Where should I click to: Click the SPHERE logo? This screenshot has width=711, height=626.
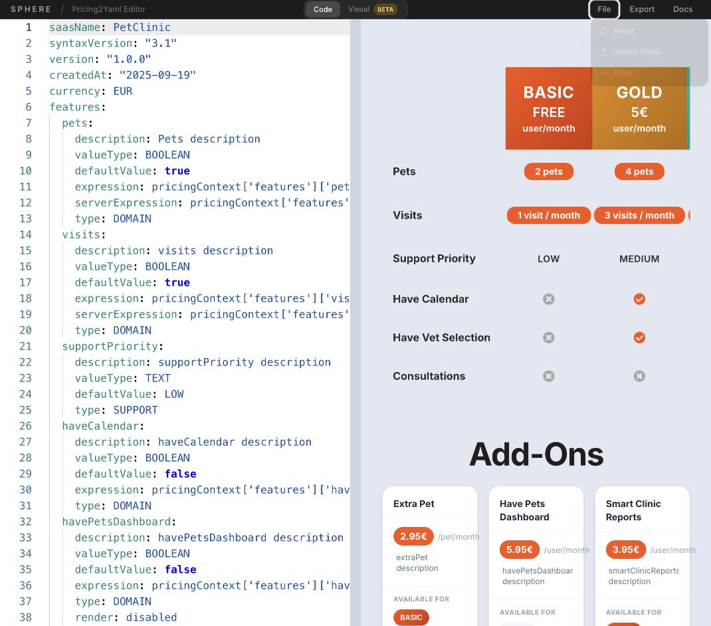click(31, 9)
